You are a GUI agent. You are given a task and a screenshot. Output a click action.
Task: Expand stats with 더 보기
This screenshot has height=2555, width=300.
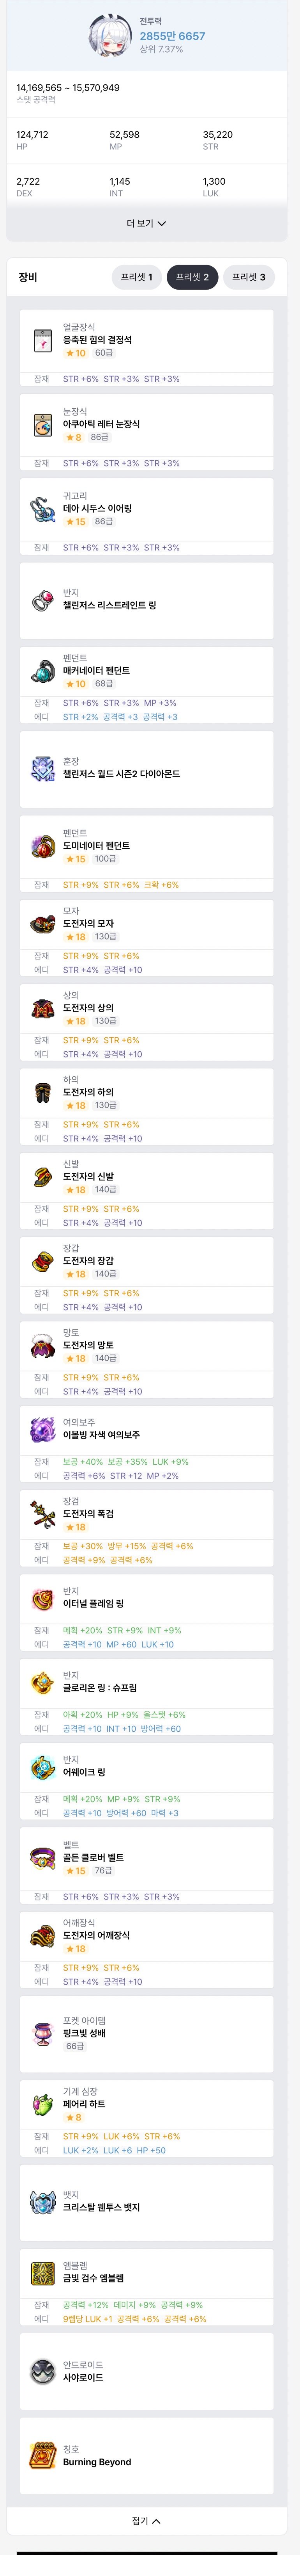click(x=146, y=224)
